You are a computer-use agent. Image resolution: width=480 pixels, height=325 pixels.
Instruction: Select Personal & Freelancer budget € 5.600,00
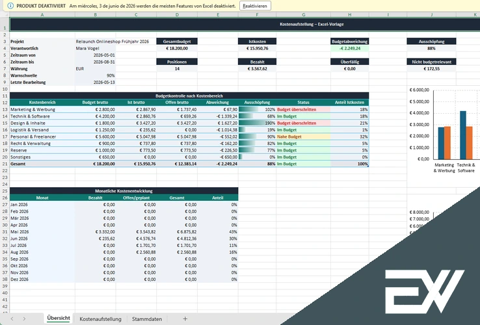tap(95, 136)
